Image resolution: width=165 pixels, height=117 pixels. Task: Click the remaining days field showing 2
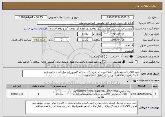coord(62,40)
